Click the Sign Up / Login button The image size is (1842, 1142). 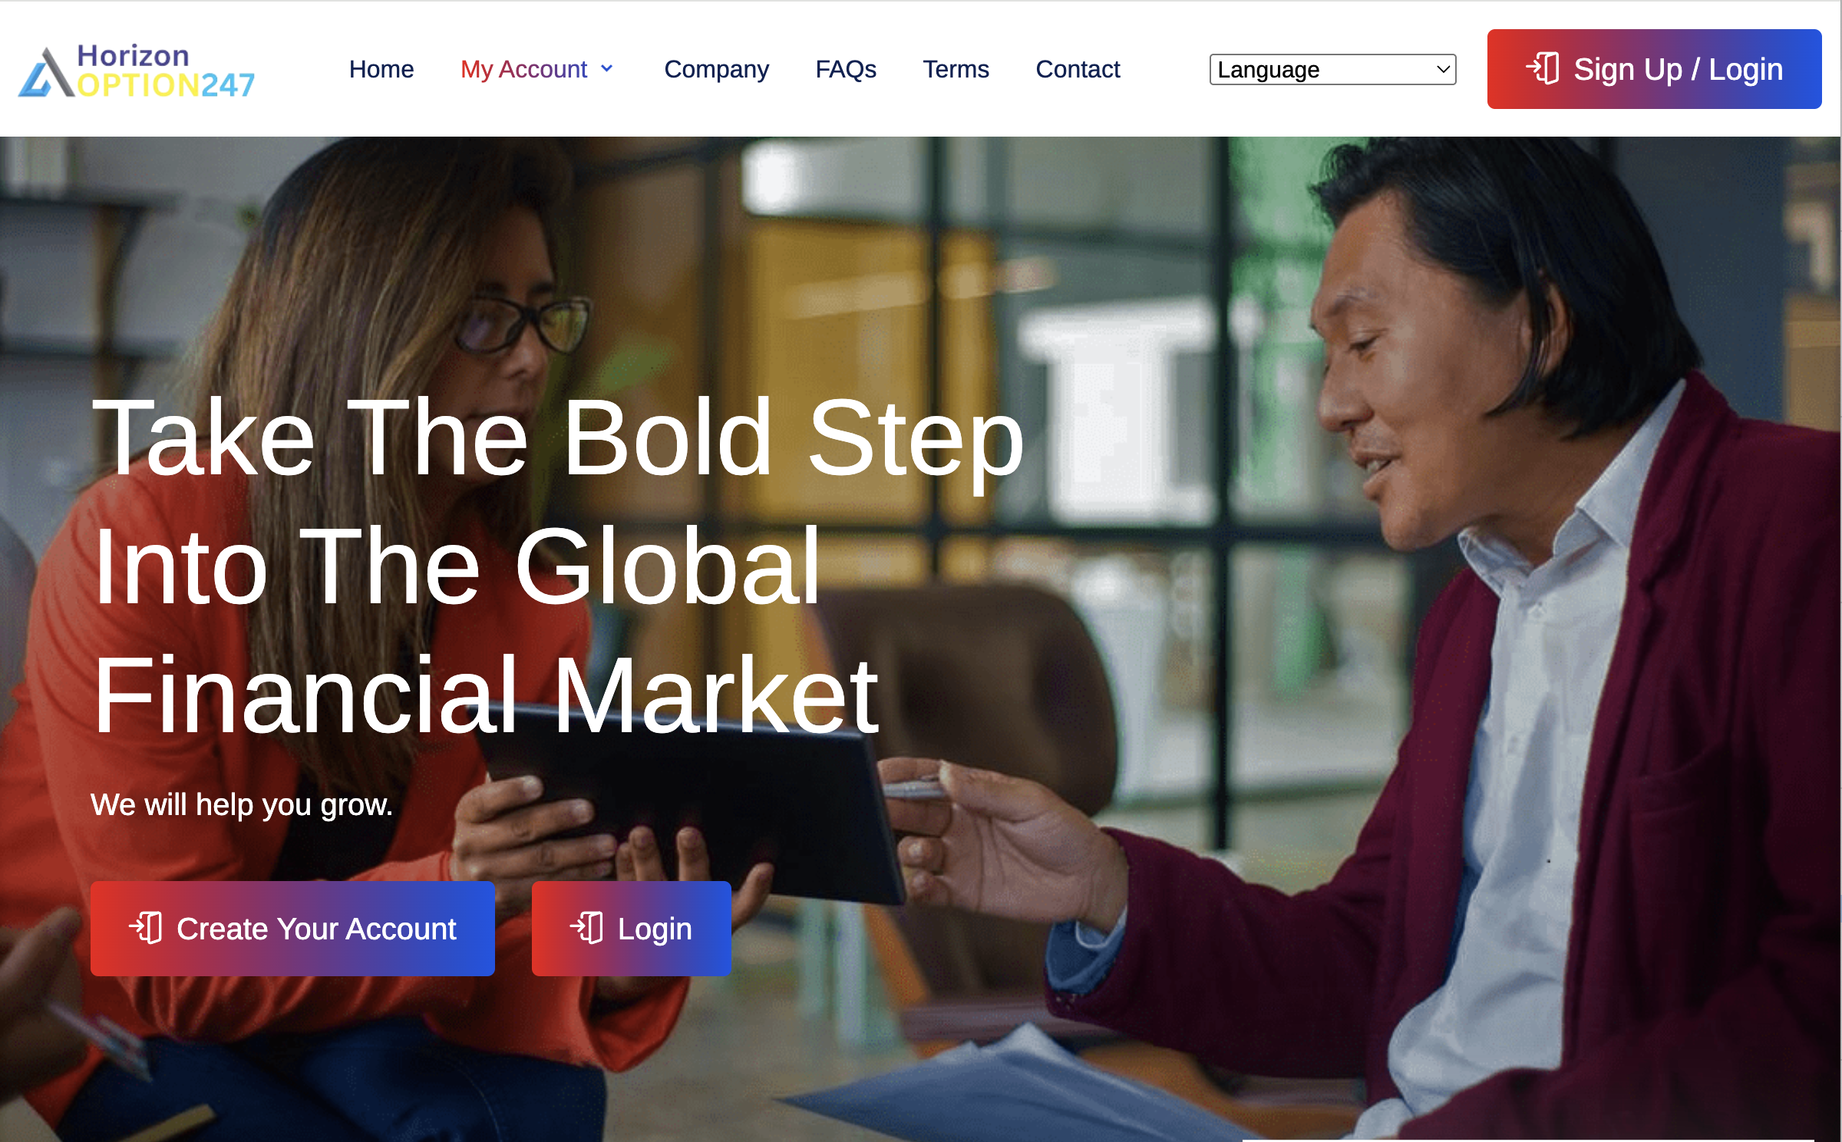[x=1654, y=69]
